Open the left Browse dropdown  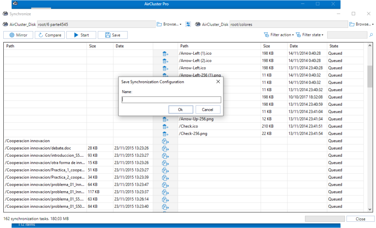[169, 24]
